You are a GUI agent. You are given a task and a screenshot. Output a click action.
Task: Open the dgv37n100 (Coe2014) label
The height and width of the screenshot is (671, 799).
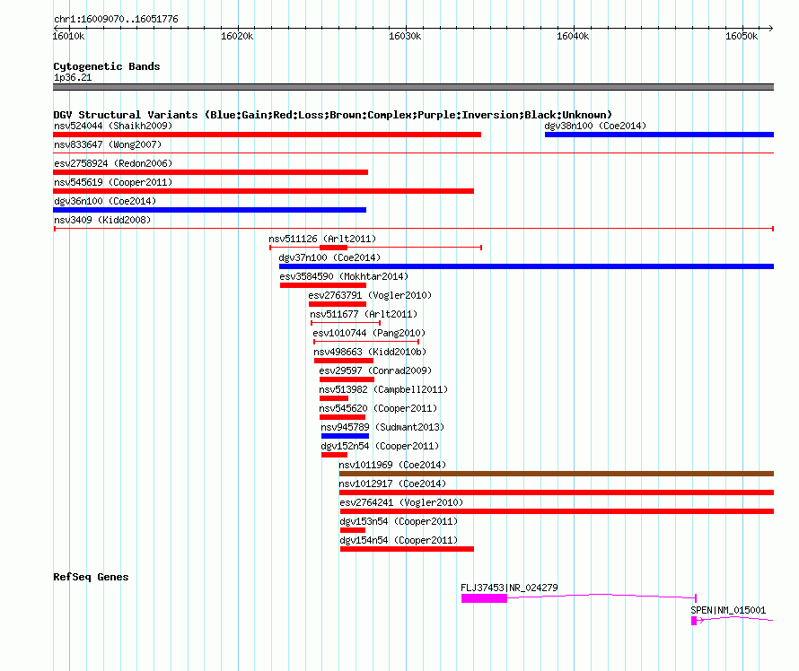click(329, 257)
